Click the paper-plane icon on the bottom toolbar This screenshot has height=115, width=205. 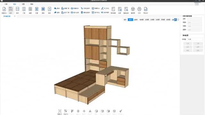120,111
